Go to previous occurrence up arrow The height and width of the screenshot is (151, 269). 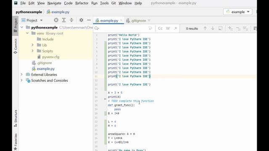click(x=205, y=29)
